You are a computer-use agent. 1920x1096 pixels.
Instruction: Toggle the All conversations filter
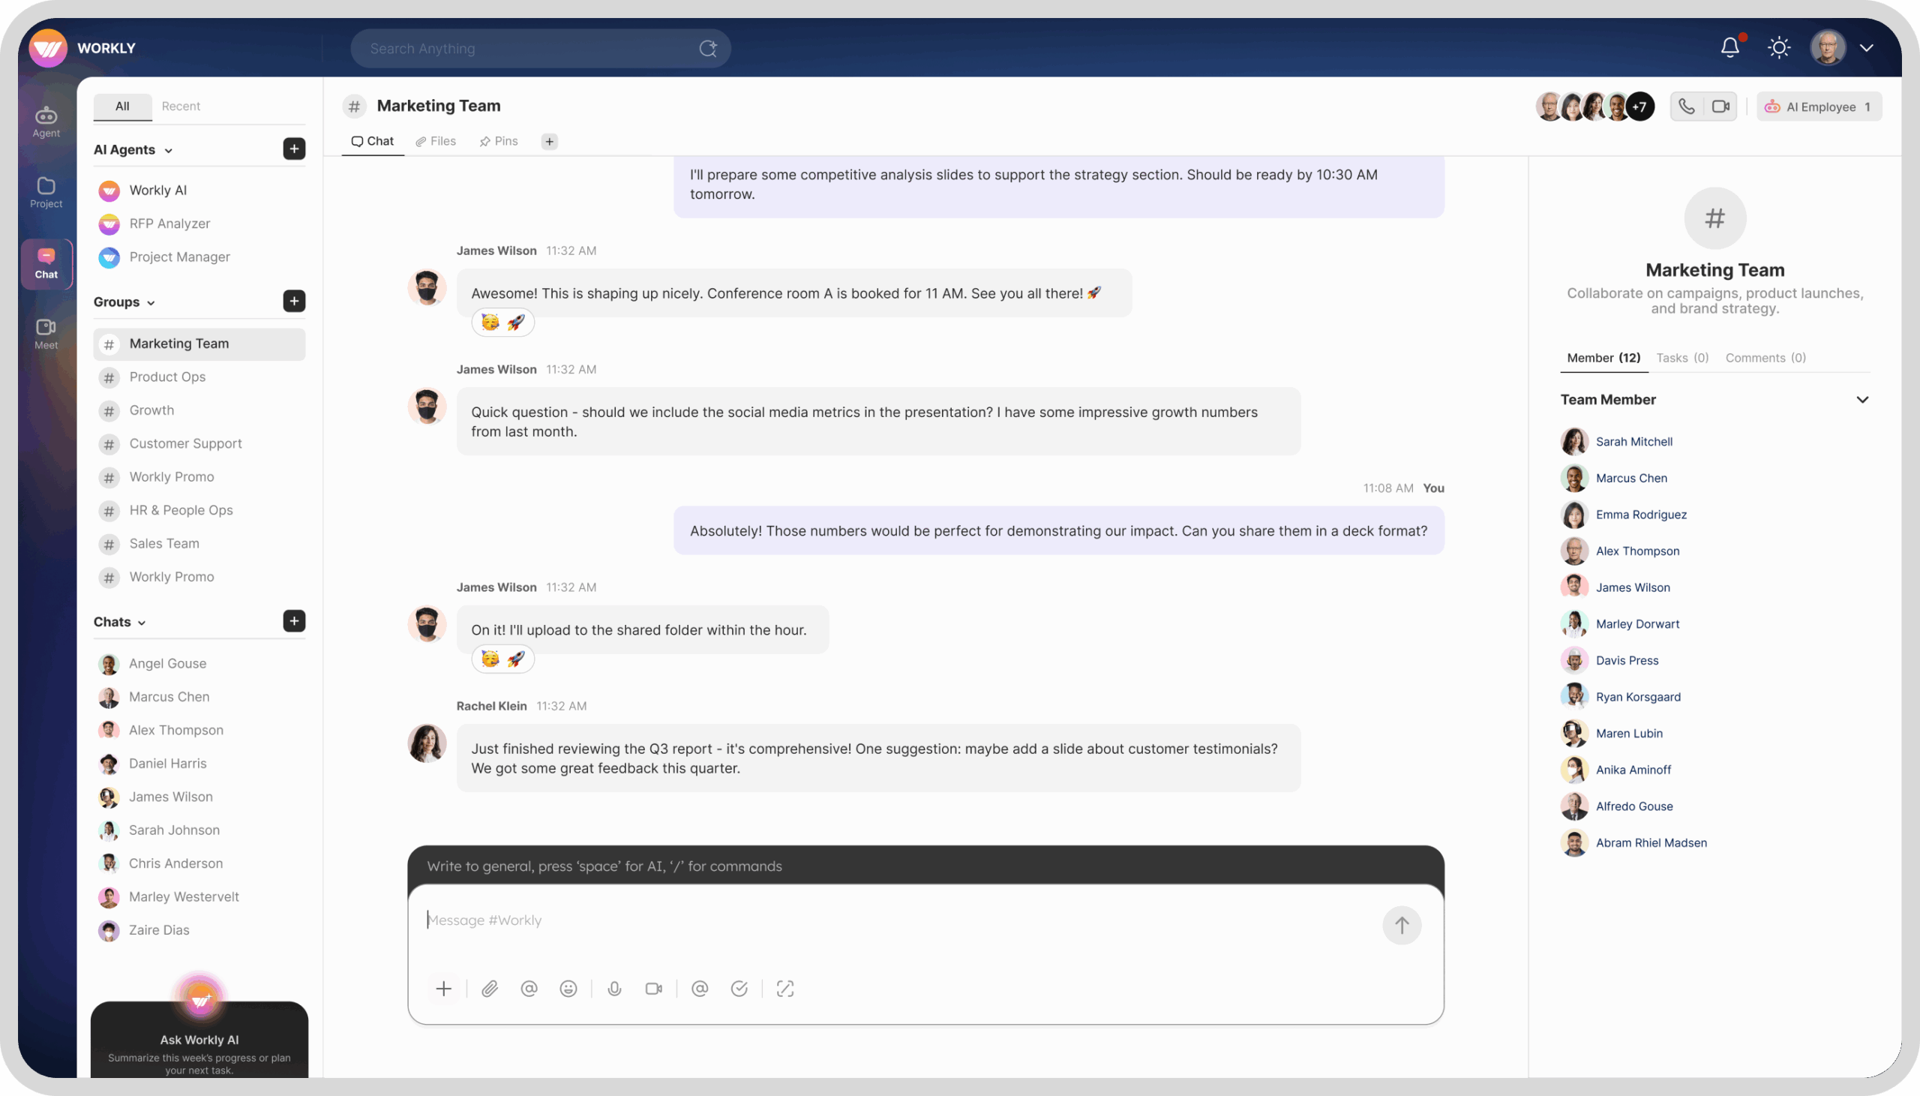(122, 106)
